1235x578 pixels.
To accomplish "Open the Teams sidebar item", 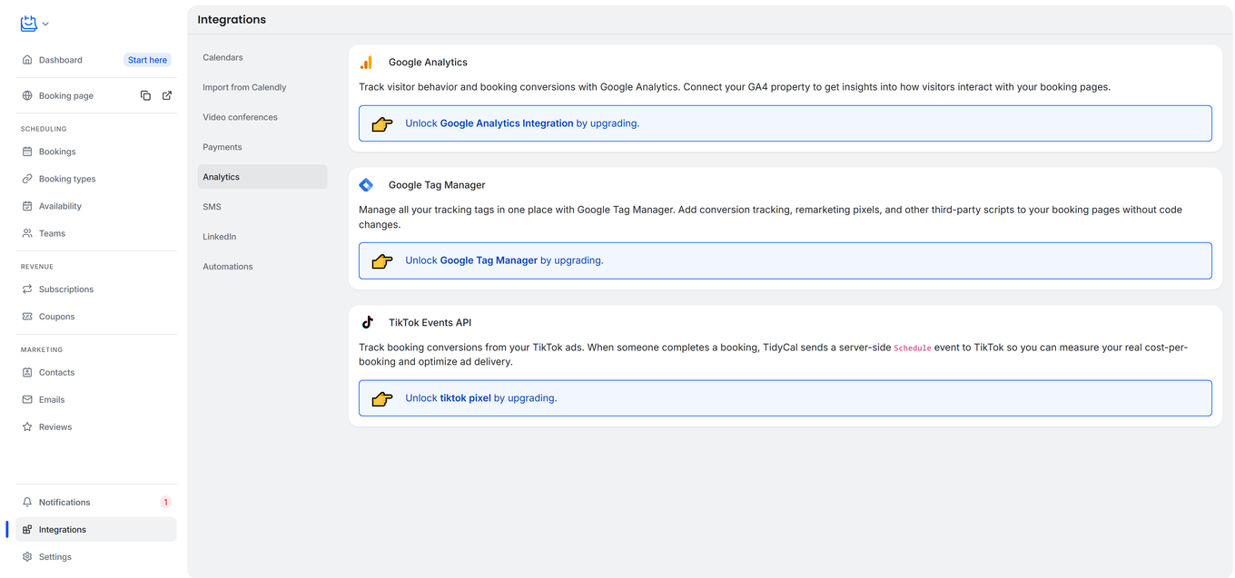I will pos(96,233).
